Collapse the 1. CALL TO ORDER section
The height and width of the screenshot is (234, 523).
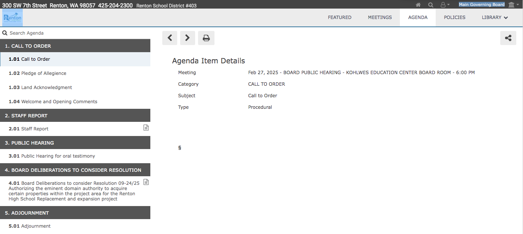(x=75, y=46)
